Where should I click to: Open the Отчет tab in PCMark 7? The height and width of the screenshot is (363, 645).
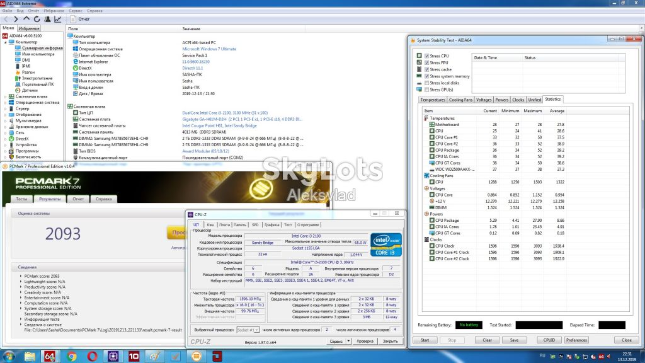(78, 199)
